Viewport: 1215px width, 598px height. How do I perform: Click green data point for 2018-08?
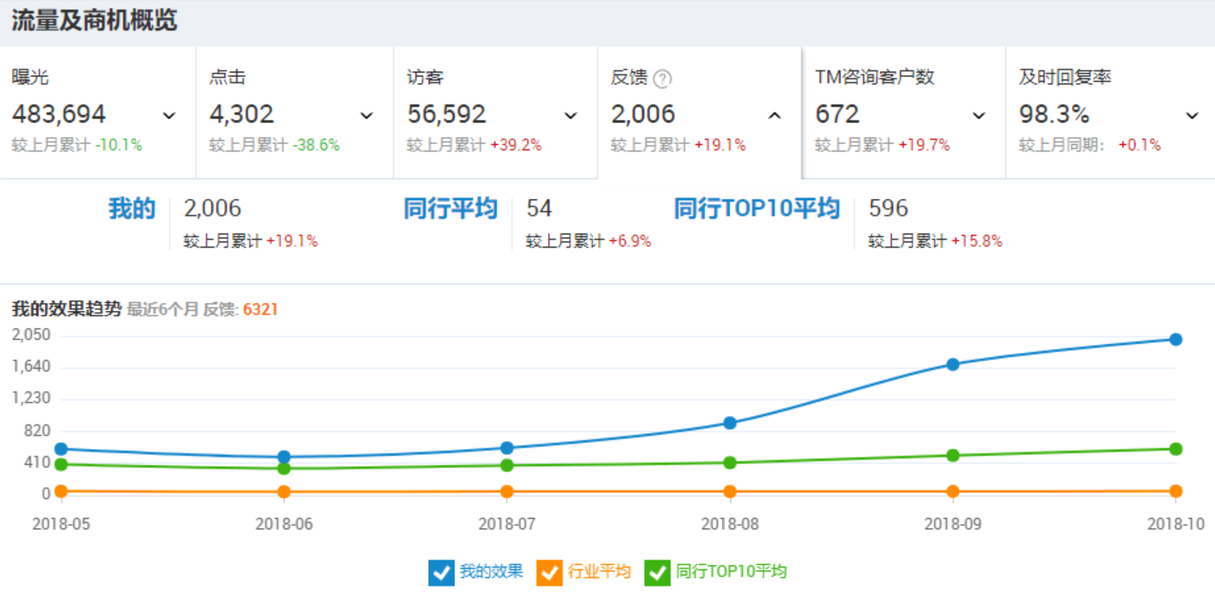730,462
